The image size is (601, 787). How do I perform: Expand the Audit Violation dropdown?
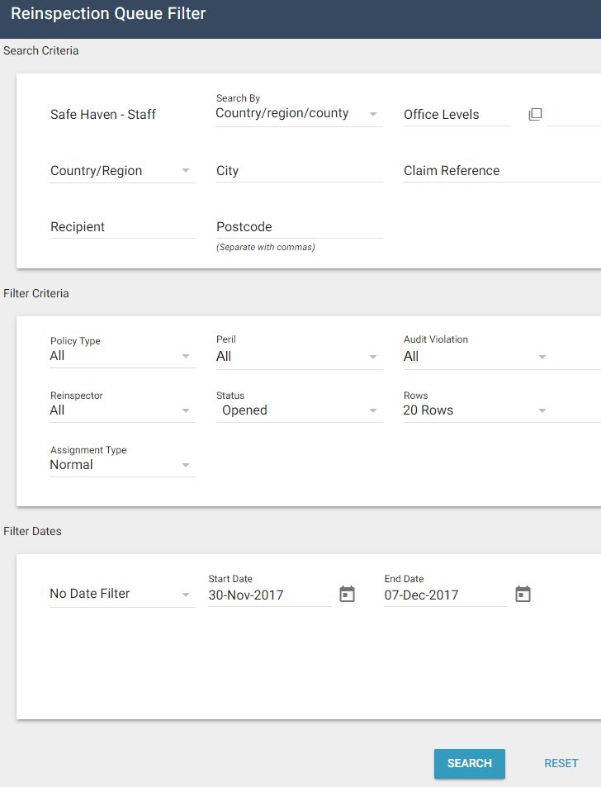[x=476, y=357]
